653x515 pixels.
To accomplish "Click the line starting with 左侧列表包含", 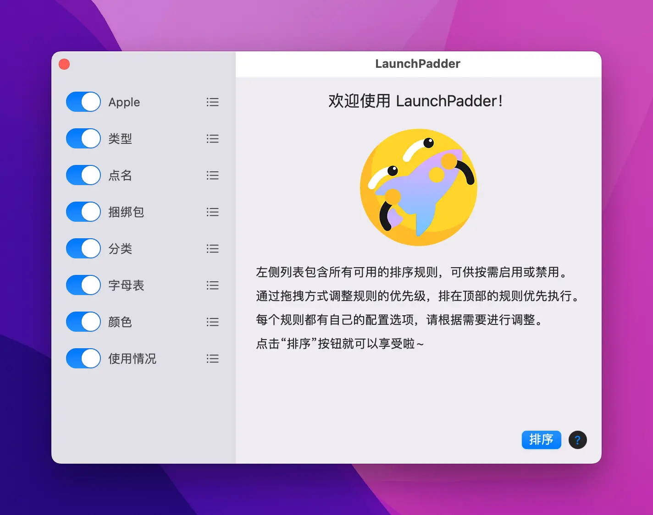I will (413, 272).
